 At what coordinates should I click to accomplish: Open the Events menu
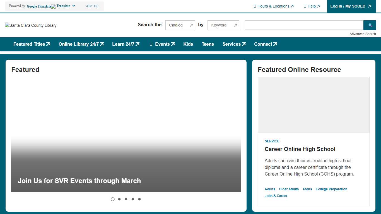click(162, 44)
